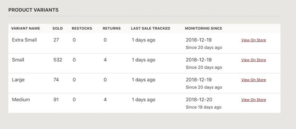Click the 532 sold count
This screenshot has height=129, width=296.
click(58, 60)
